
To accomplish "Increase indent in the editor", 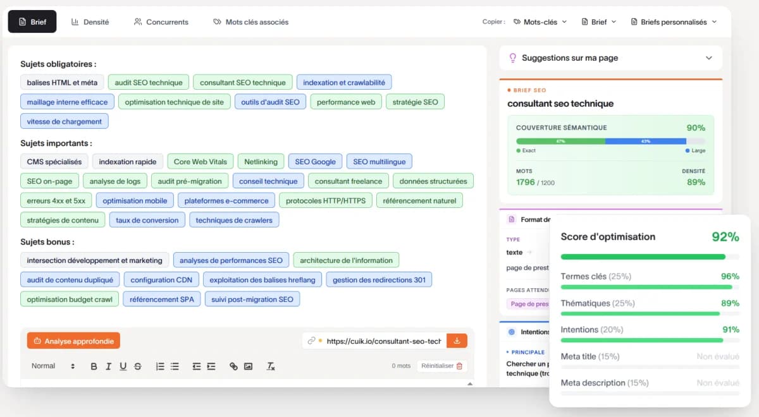I will pos(211,366).
